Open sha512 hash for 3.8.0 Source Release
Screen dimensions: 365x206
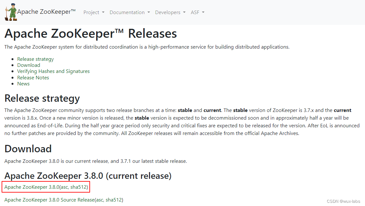[113, 200]
